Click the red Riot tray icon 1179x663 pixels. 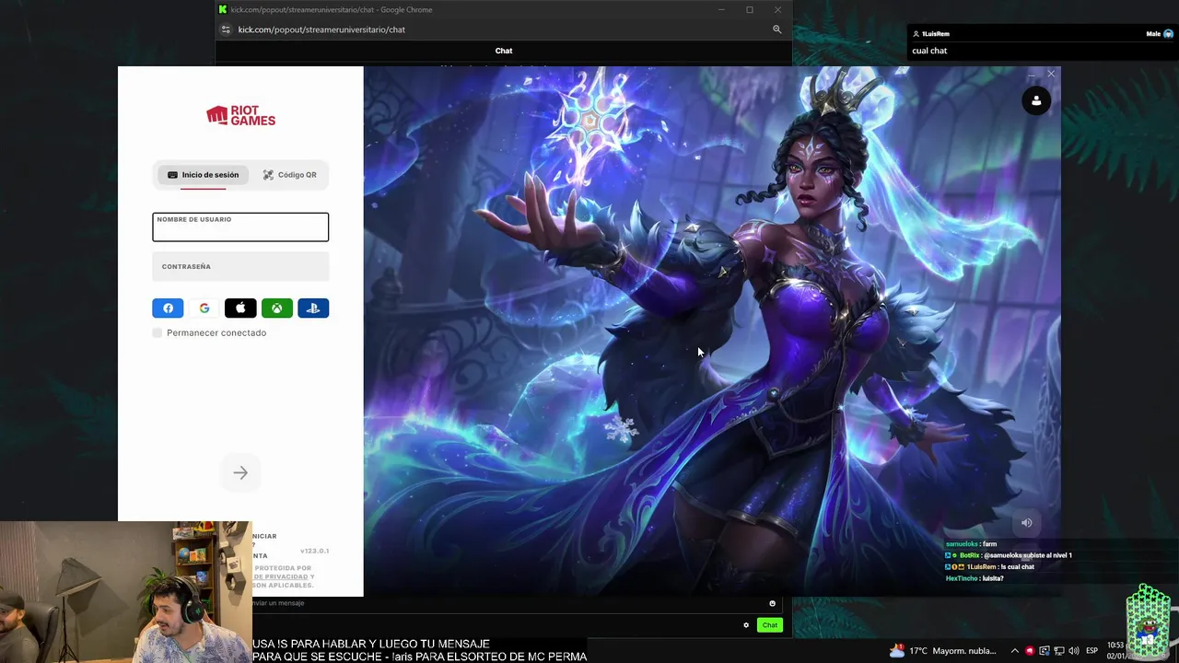pos(1030,651)
